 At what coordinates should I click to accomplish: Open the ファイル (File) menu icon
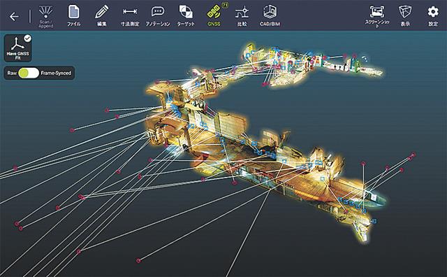[74, 15]
